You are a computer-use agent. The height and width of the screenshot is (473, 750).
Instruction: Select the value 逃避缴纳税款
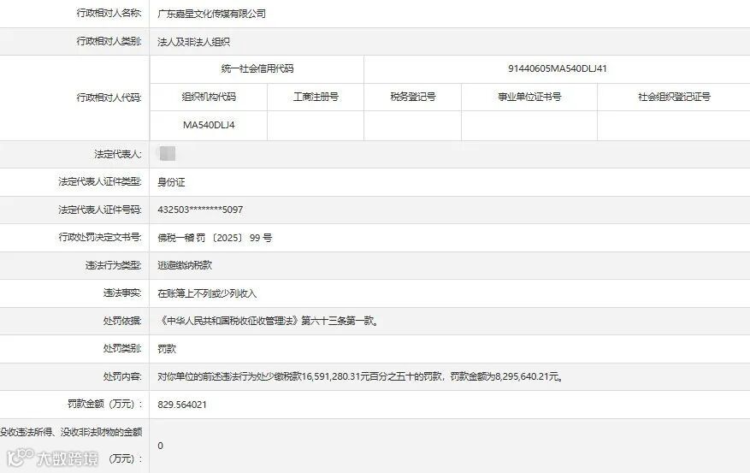click(185, 265)
